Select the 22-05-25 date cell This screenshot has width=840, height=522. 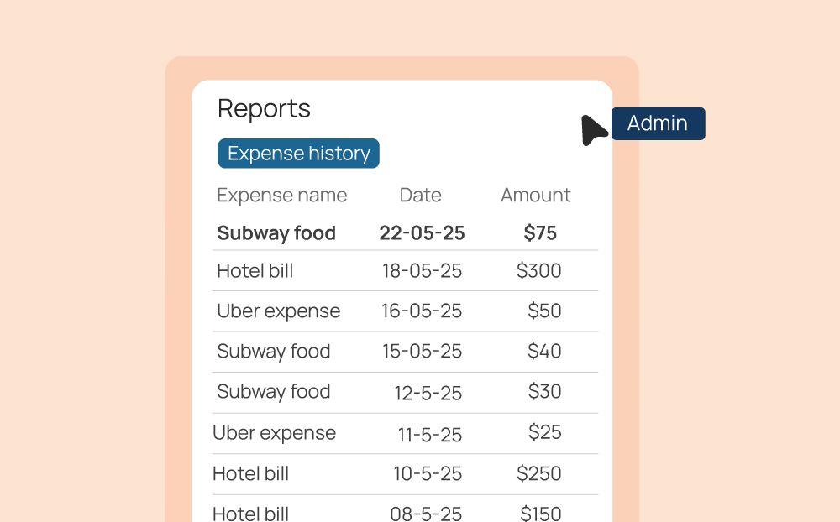tap(423, 233)
